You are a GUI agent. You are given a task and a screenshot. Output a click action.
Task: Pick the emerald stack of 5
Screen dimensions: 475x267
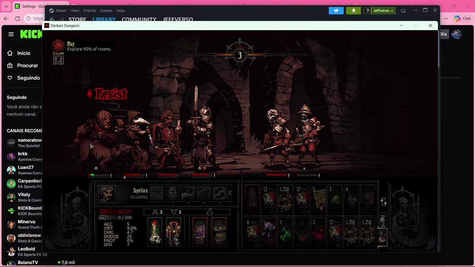coord(285,232)
